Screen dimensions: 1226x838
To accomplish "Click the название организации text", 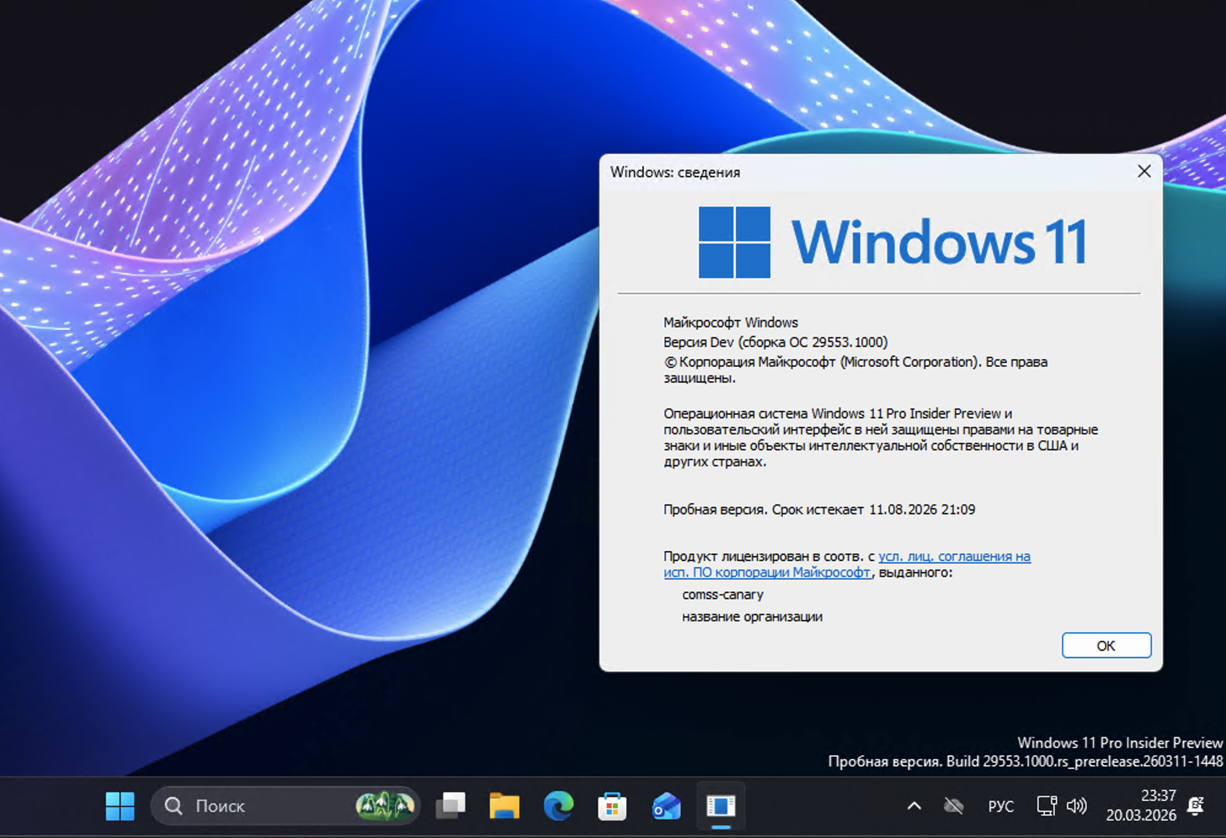I will coord(752,617).
